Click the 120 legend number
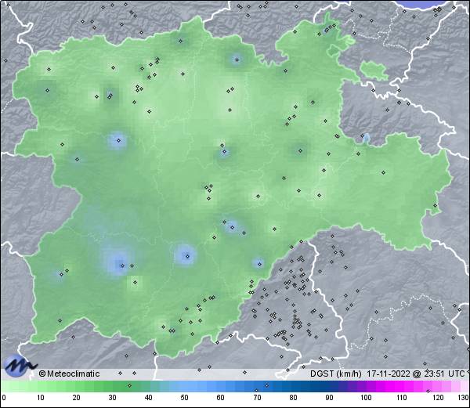The image size is (470, 408). pyautogui.click(x=438, y=398)
